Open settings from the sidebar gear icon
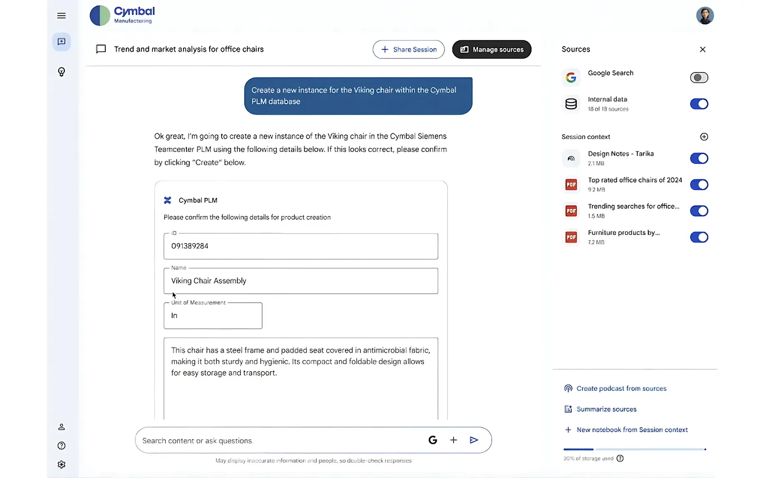Image resolution: width=766 pixels, height=478 pixels. (x=61, y=464)
